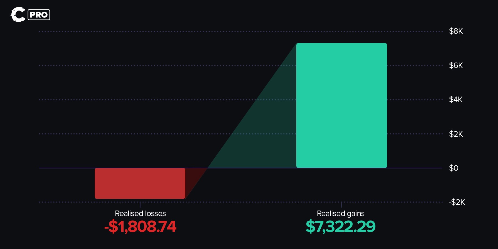This screenshot has width=498, height=249.
Task: Click the Realised gains label
Action: click(341, 214)
